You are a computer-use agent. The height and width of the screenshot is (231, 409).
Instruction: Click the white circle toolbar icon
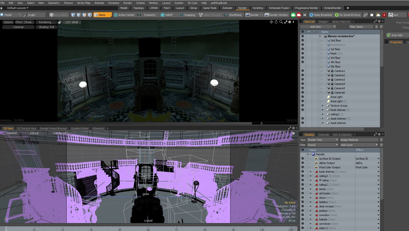(372, 15)
